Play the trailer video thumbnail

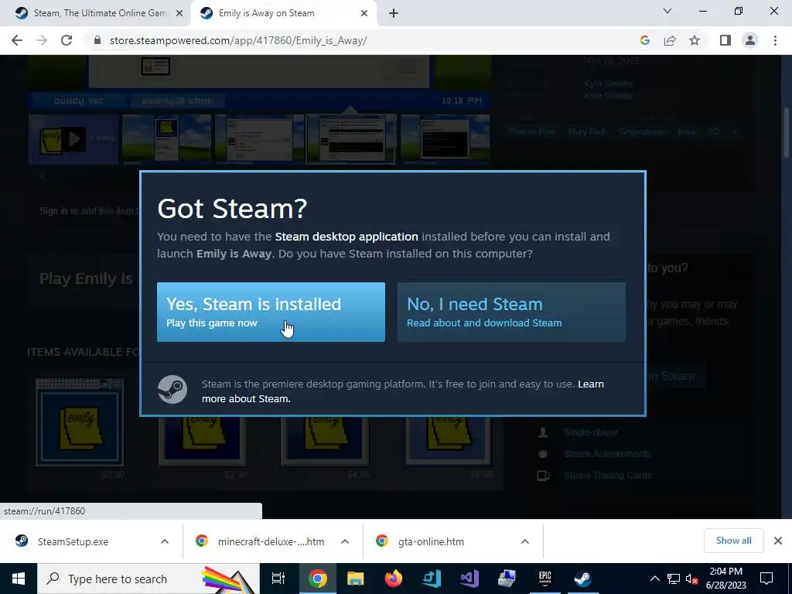click(x=73, y=139)
